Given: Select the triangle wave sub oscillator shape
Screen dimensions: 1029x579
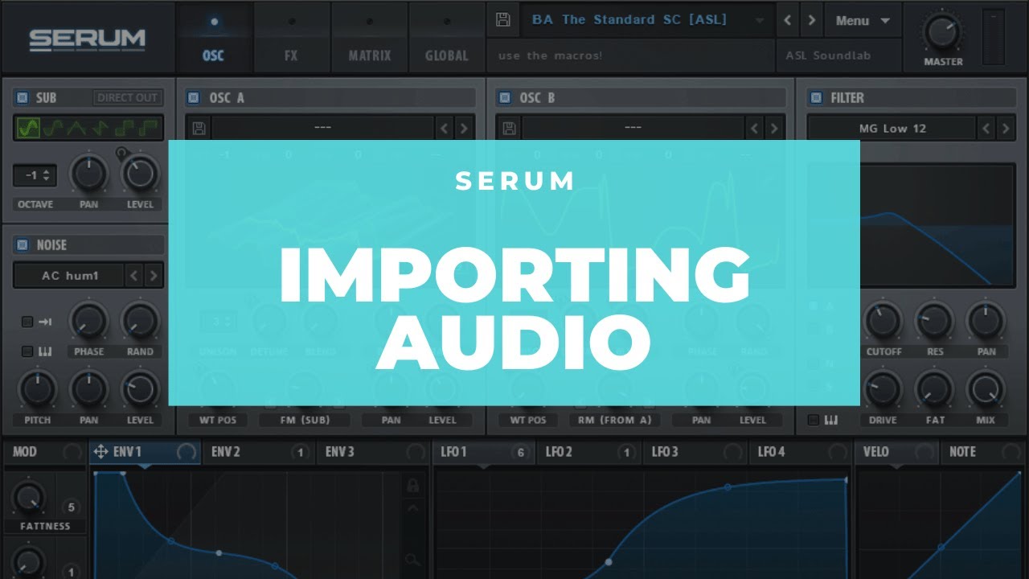Looking at the screenshot, I should tap(77, 128).
